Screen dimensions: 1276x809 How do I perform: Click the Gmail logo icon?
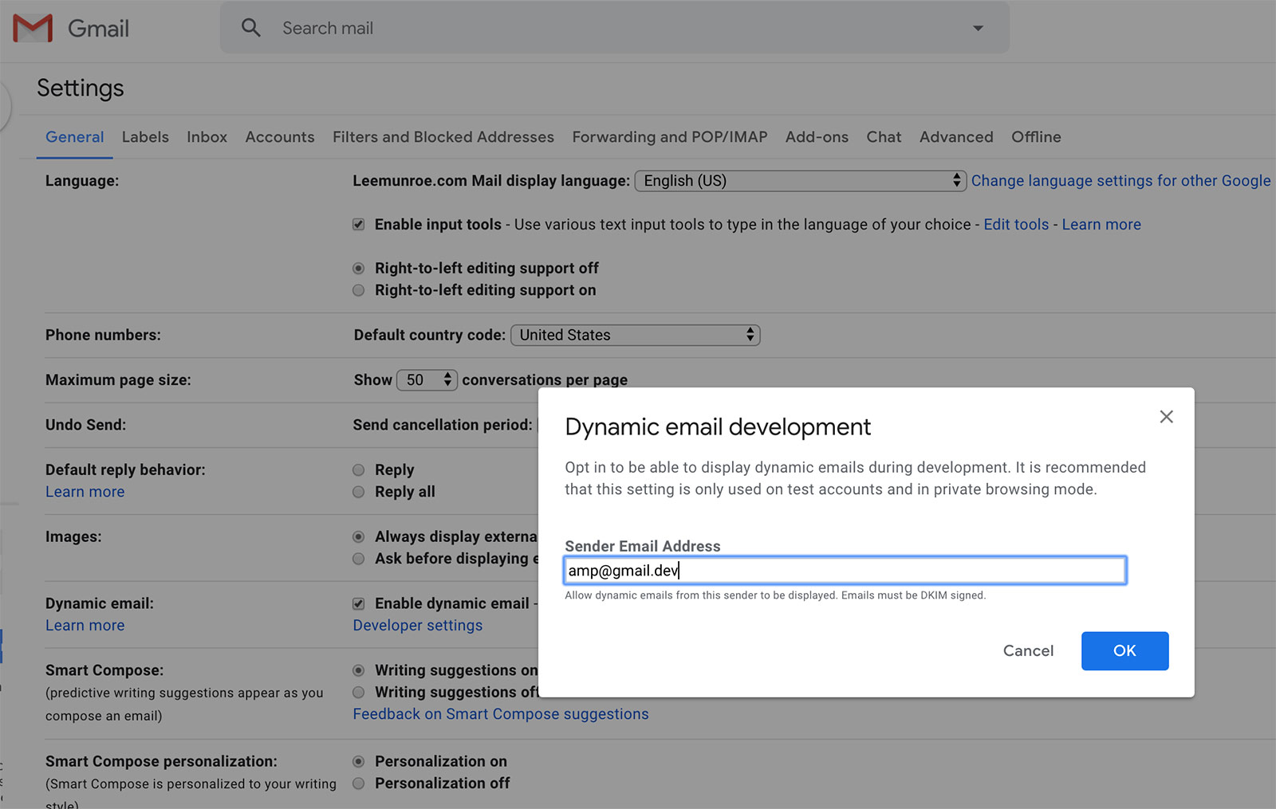pyautogui.click(x=33, y=29)
